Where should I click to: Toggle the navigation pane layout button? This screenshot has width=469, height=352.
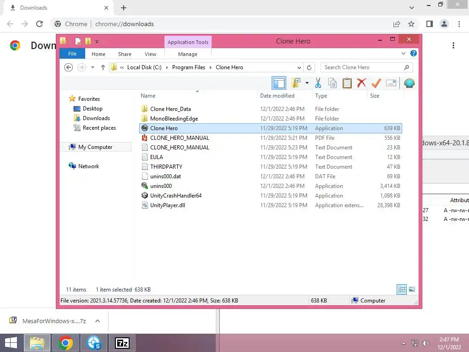pyautogui.click(x=279, y=83)
